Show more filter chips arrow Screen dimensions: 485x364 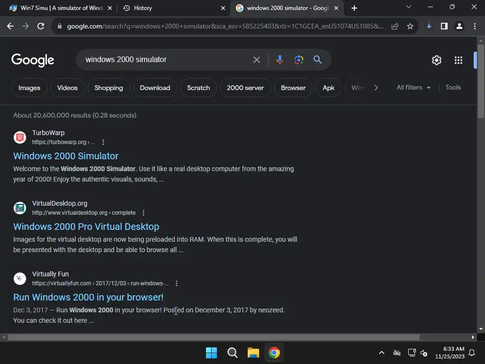point(376,88)
